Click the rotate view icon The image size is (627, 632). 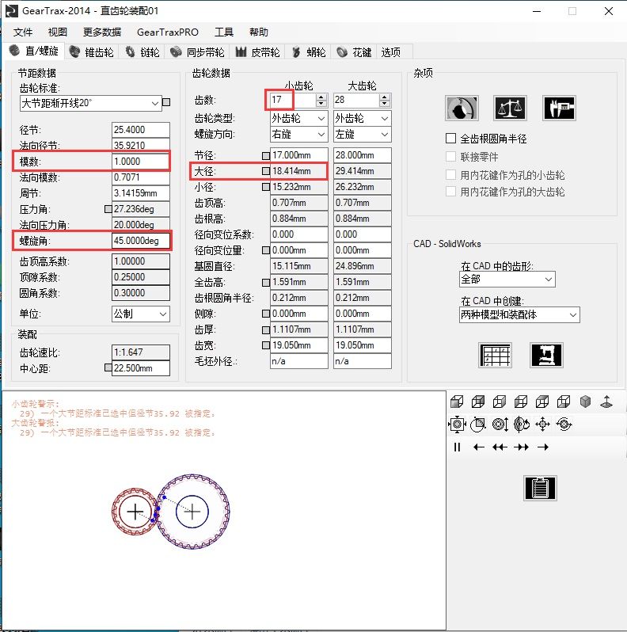pyautogui.click(x=522, y=424)
